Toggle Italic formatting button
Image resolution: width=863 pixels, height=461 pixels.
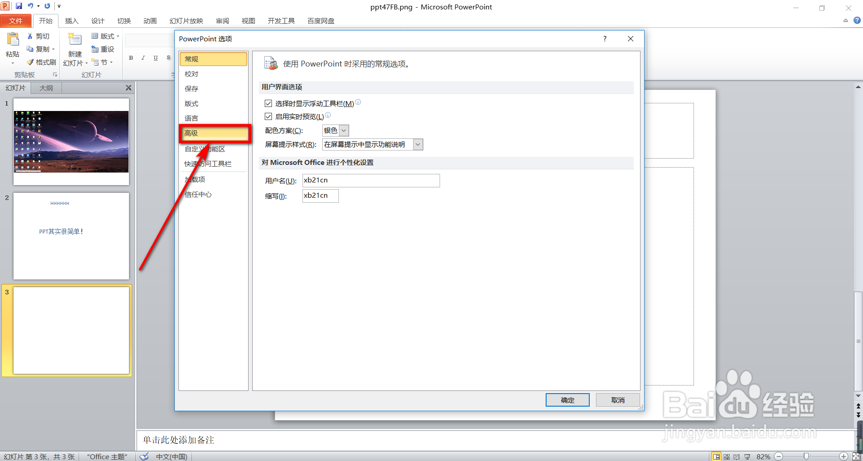click(x=143, y=58)
